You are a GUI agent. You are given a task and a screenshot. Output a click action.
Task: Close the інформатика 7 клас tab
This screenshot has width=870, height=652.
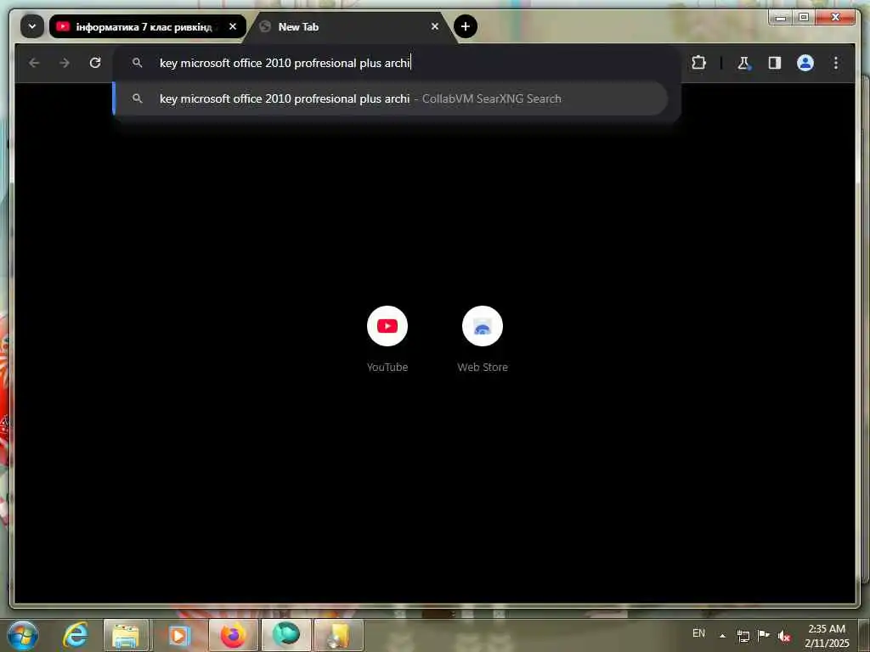[x=233, y=26]
